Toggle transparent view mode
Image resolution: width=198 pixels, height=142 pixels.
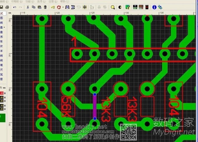pos(120,7)
